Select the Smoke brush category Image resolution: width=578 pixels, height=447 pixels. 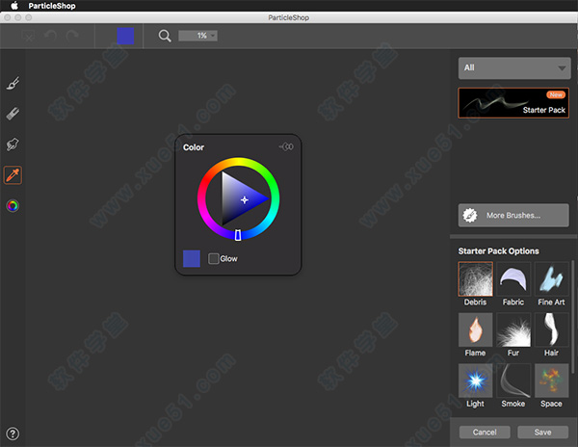(513, 386)
